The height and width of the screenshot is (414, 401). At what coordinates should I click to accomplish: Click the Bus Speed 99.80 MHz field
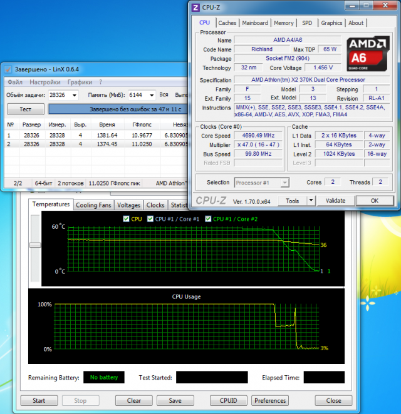click(x=258, y=154)
